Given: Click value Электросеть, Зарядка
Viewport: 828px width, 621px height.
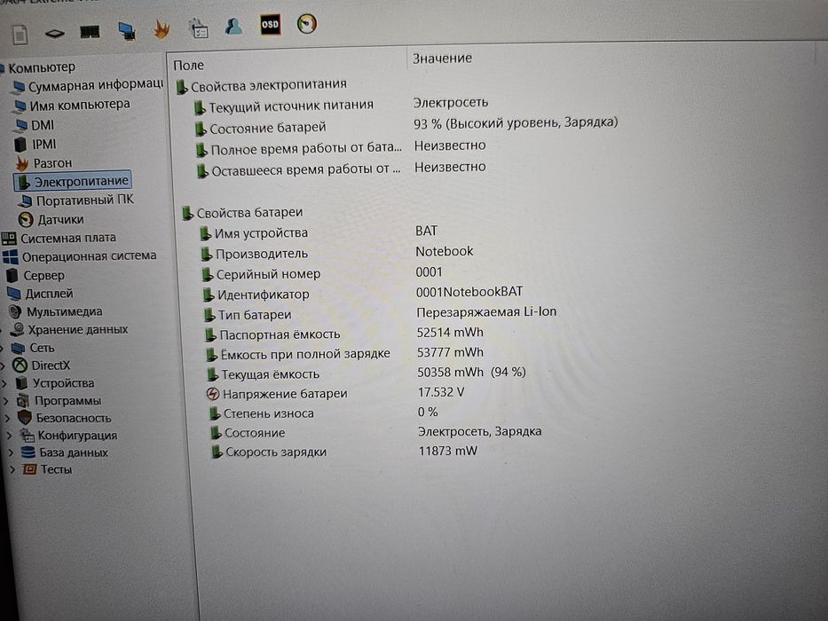Looking at the screenshot, I should [x=479, y=431].
